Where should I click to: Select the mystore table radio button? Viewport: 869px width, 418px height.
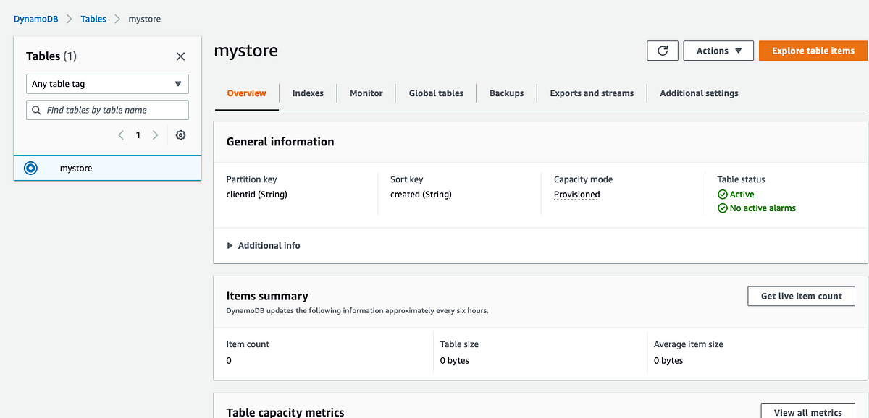[x=30, y=168]
